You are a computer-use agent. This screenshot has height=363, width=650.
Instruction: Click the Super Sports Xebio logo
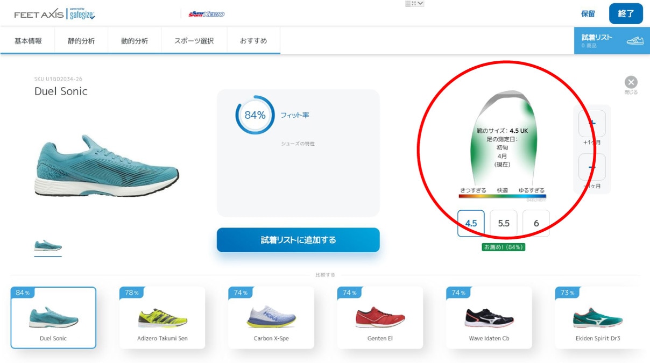pos(207,14)
